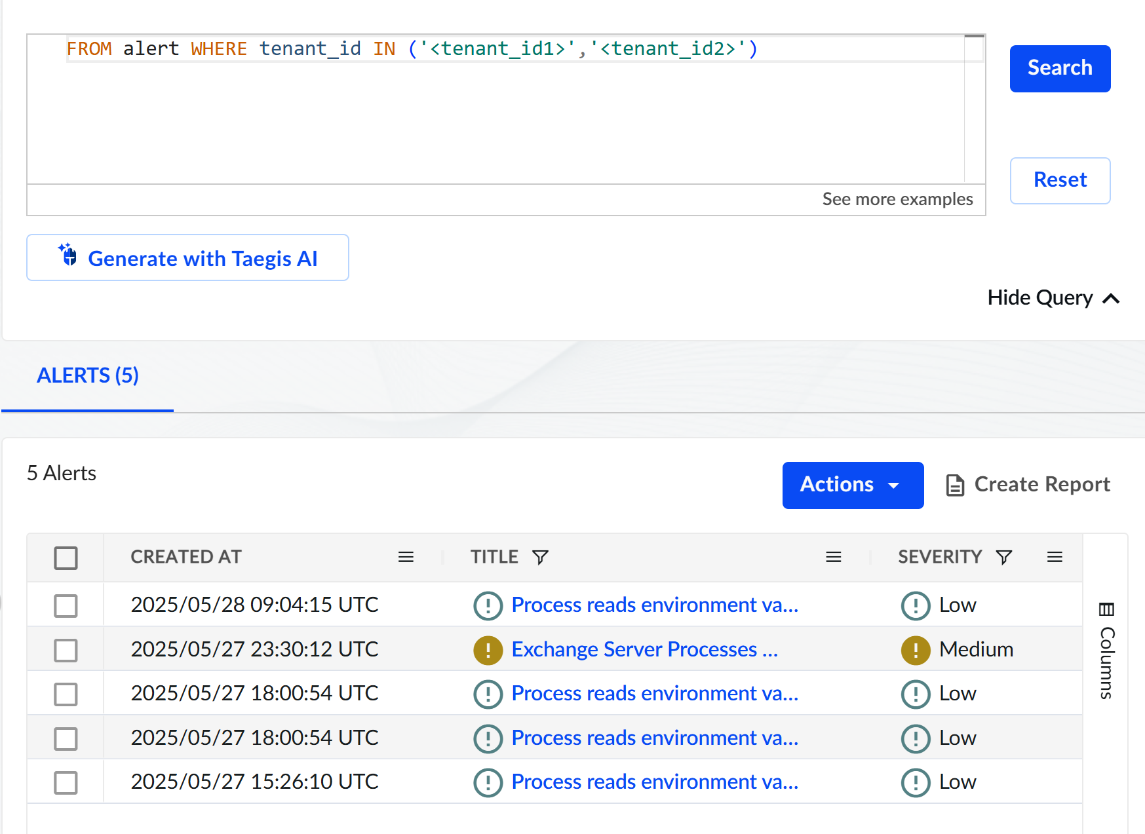Click the Taegis AI sparkle icon
The image size is (1145, 834).
coord(68,254)
